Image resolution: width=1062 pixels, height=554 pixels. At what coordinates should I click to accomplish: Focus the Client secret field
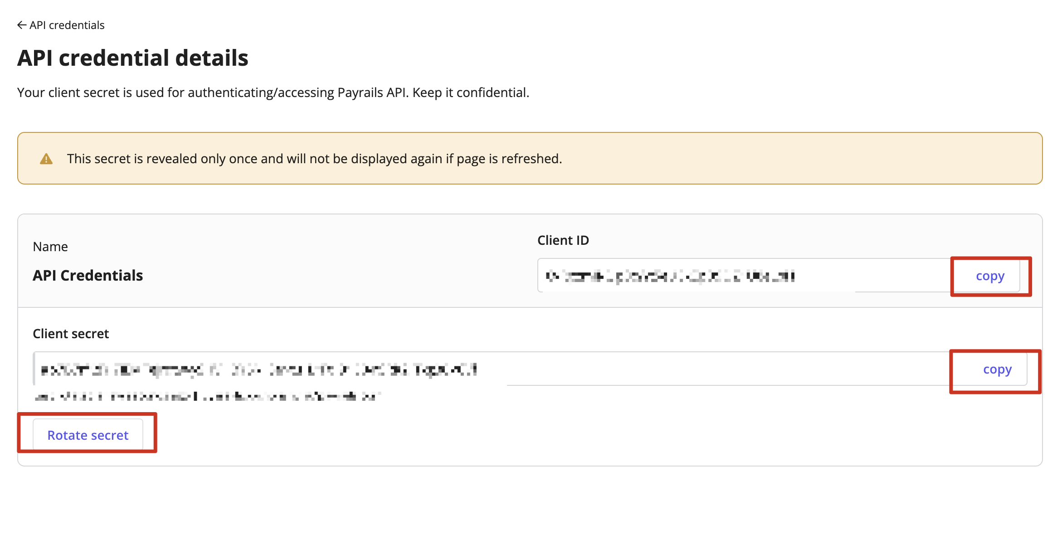492,369
